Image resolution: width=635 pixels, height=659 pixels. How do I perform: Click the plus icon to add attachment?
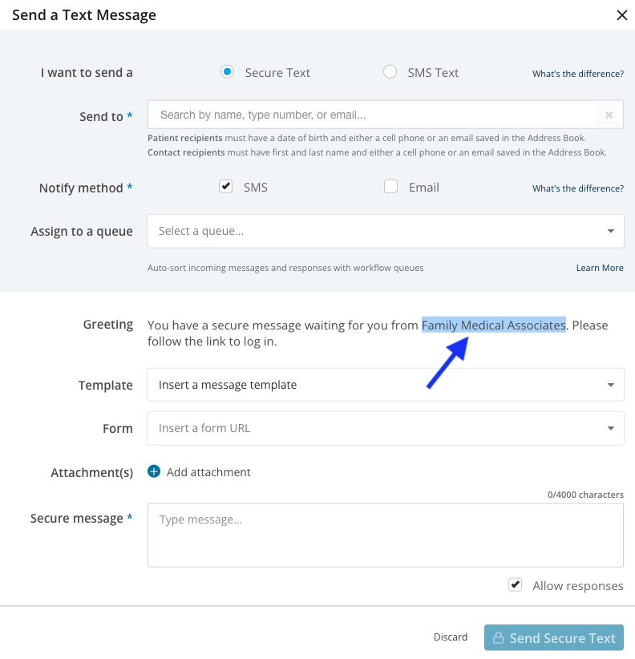tap(154, 472)
